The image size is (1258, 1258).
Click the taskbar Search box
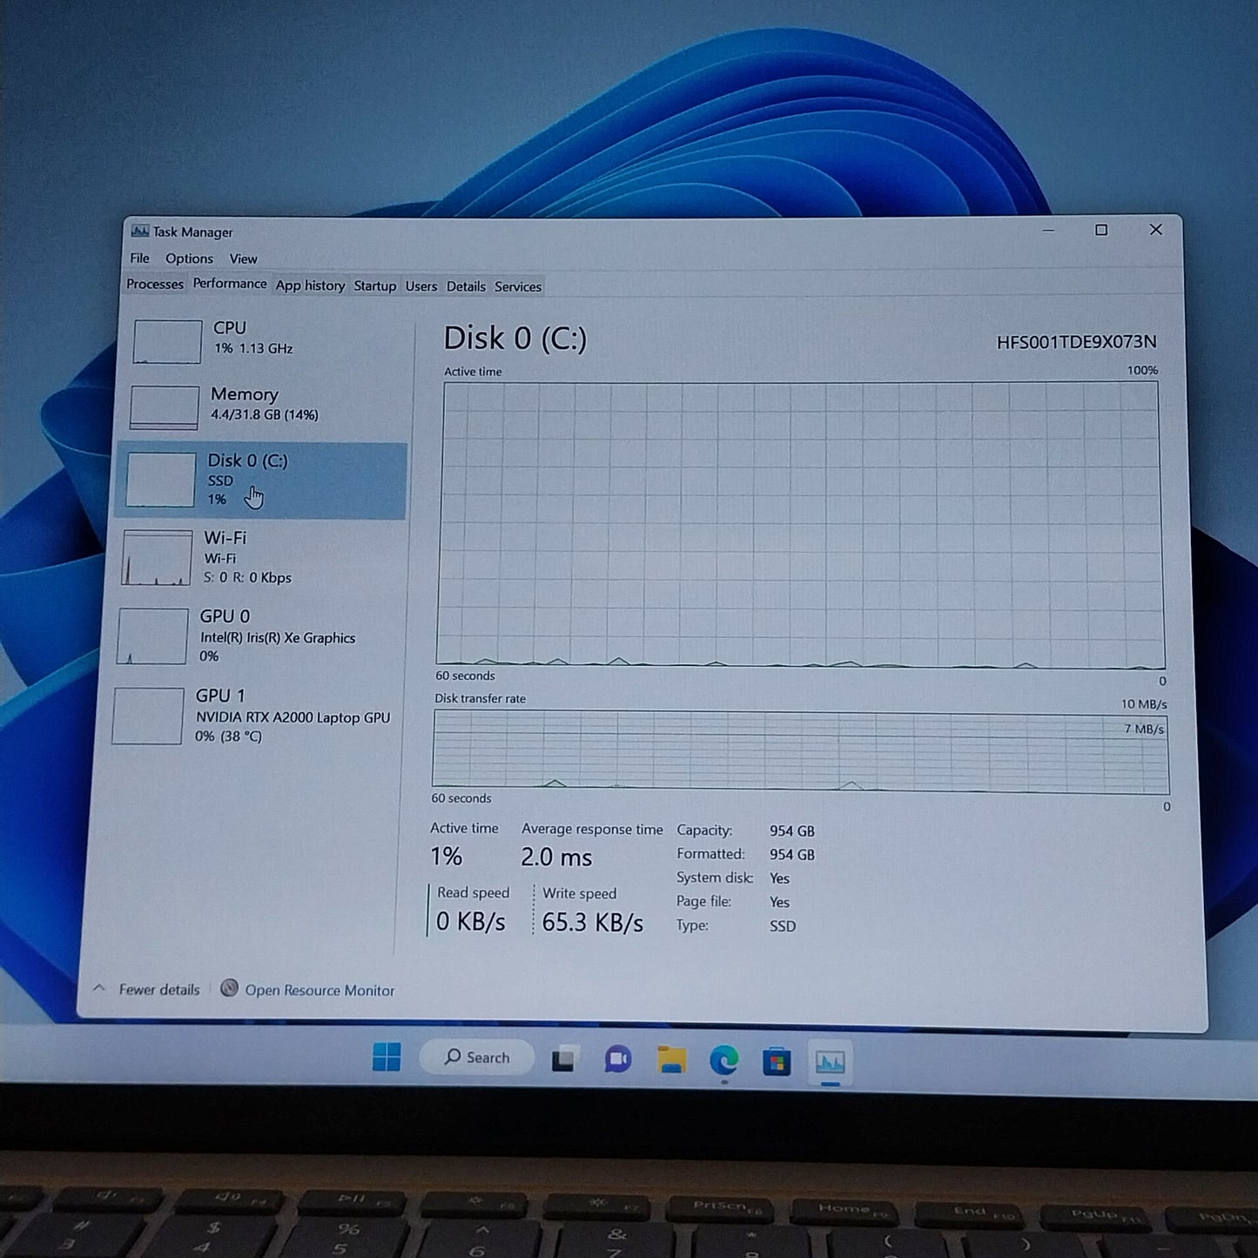[477, 1057]
